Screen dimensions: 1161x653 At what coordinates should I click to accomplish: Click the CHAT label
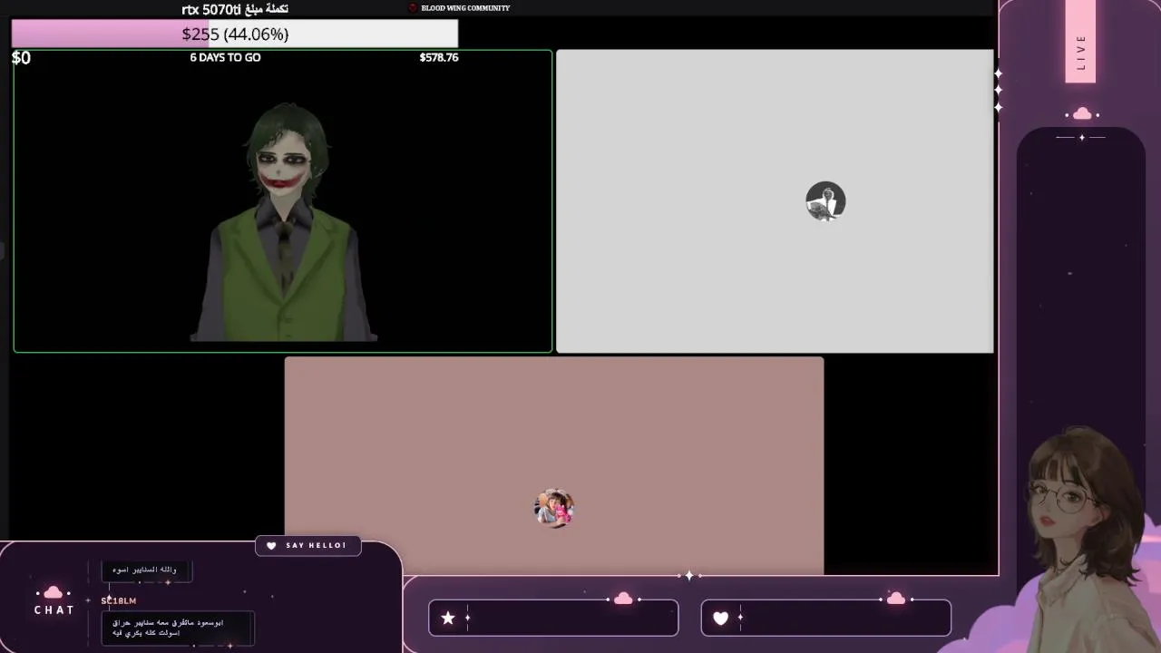pyautogui.click(x=54, y=609)
